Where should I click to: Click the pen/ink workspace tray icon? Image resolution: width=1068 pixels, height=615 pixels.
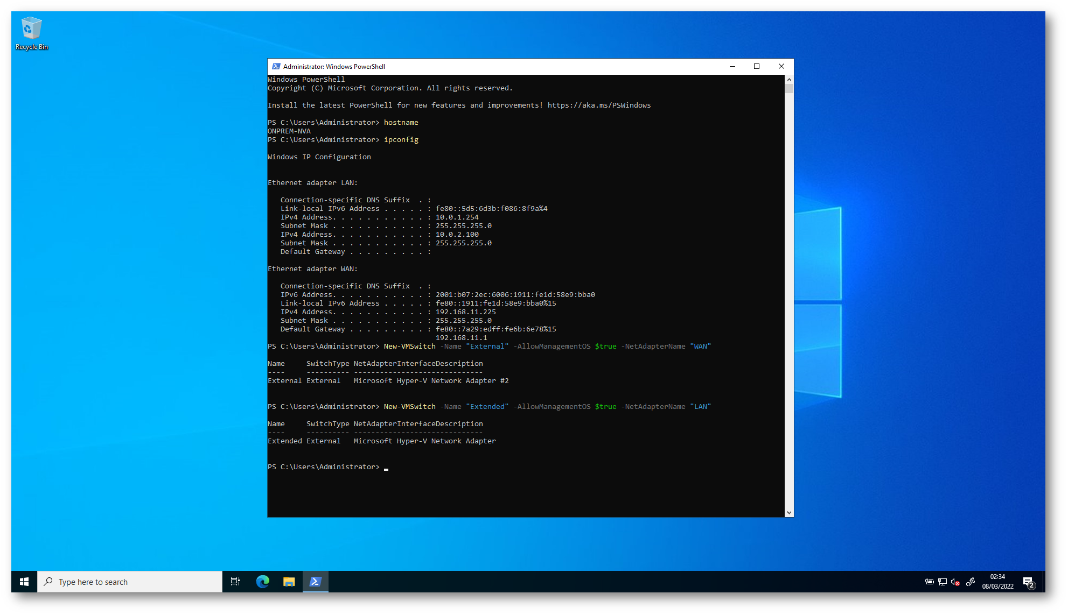pos(971,582)
